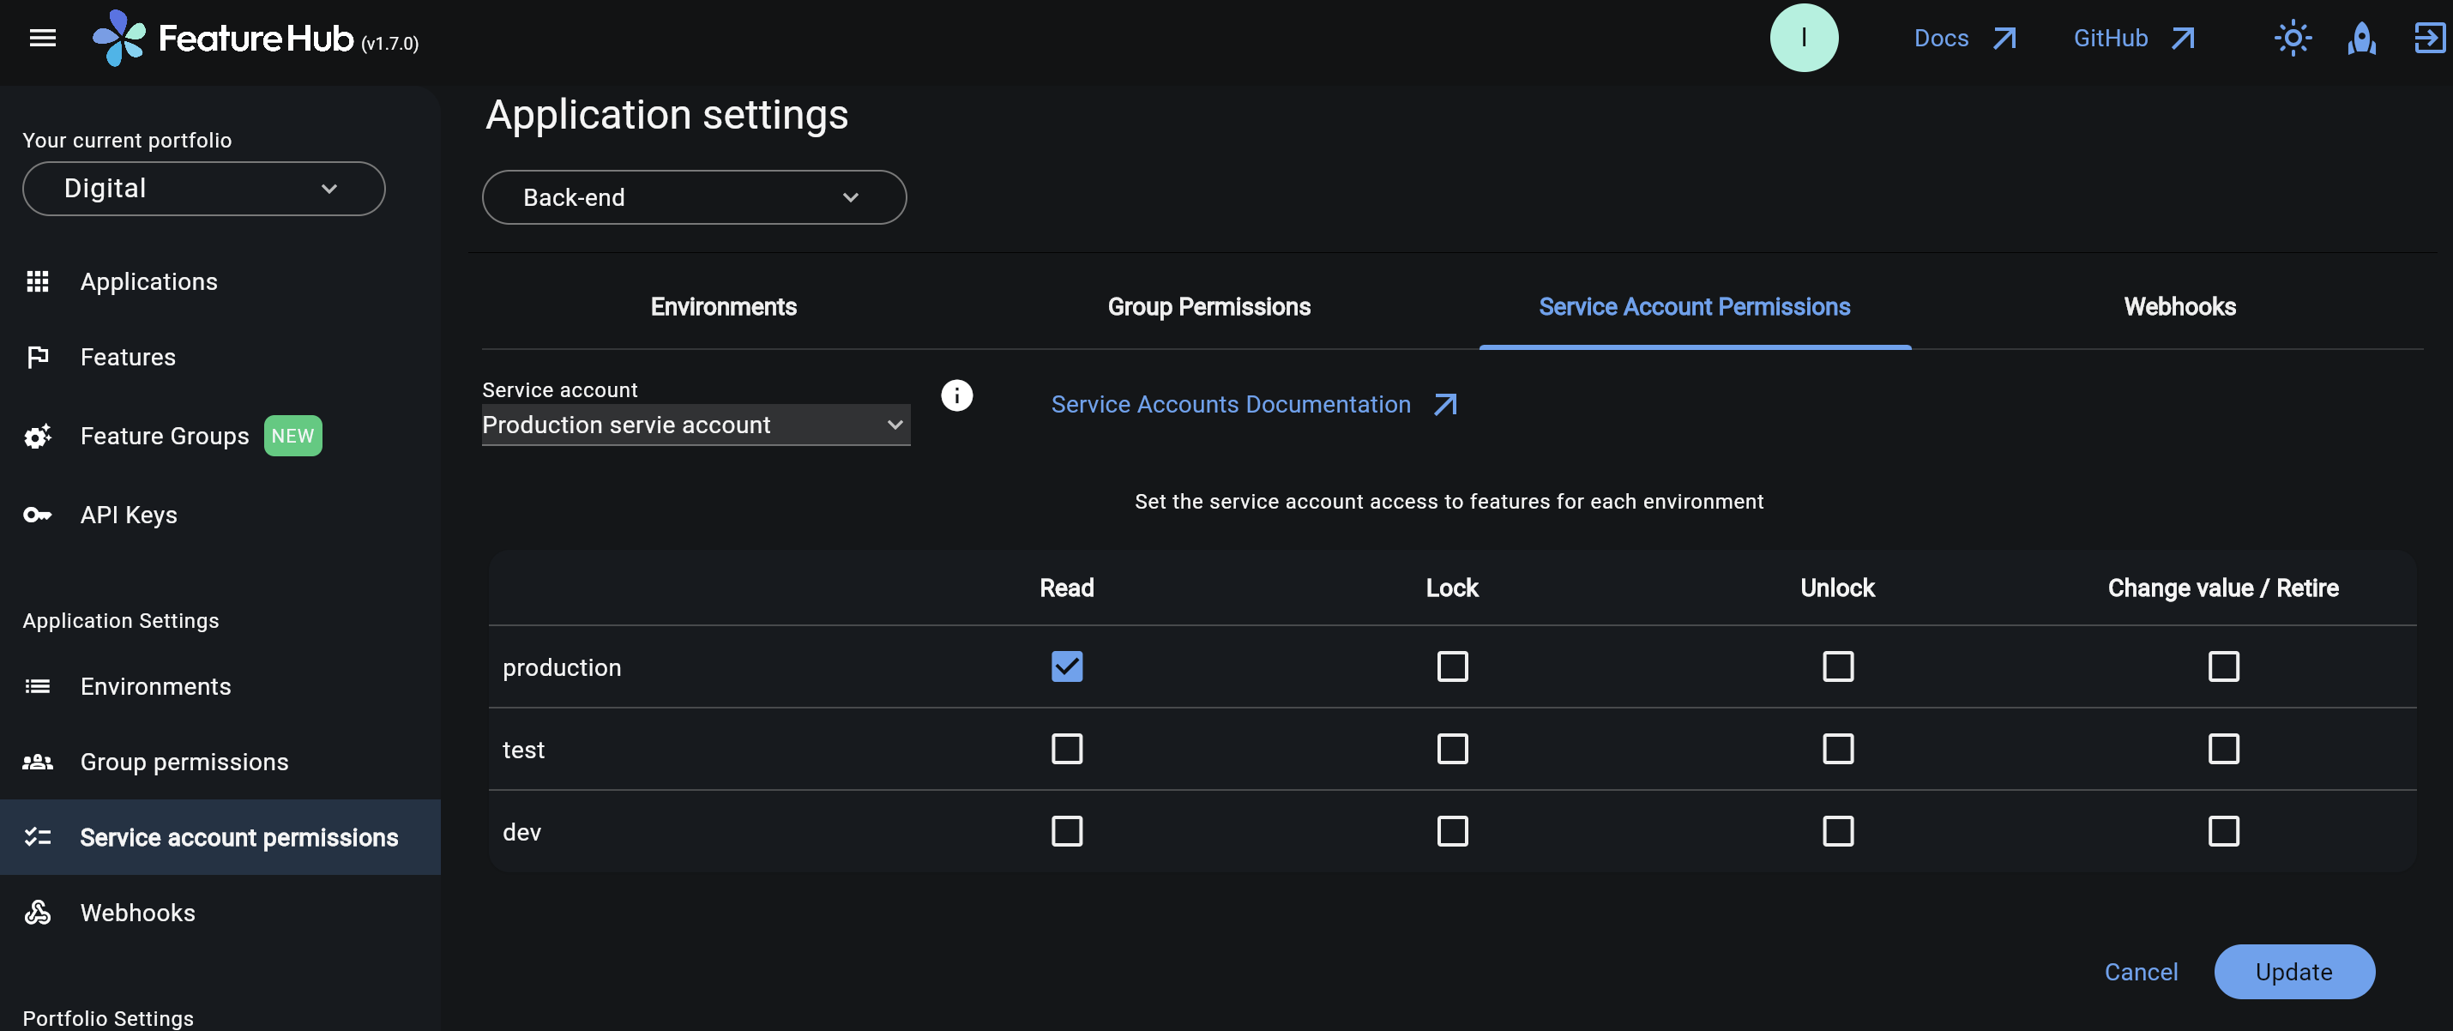
Task: Open Applications from the sidebar grid icon
Action: click(38, 280)
